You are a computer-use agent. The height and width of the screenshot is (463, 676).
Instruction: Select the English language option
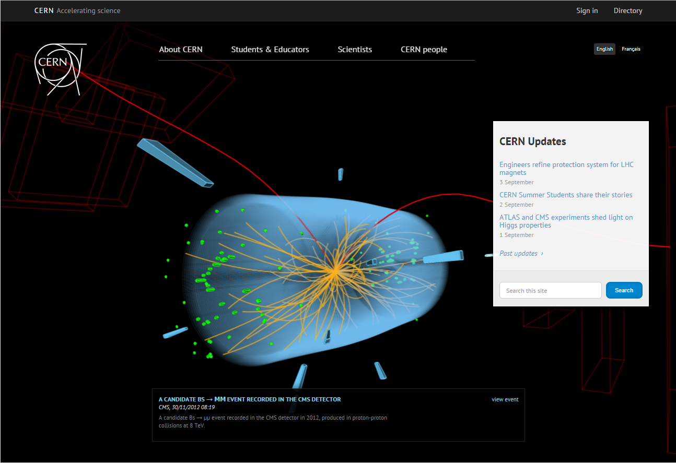pos(604,49)
